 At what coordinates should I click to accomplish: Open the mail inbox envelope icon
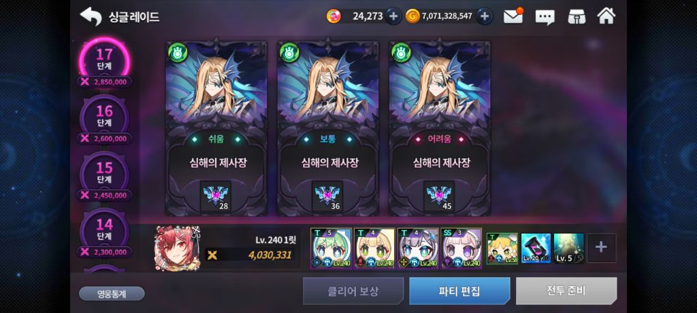tap(513, 16)
